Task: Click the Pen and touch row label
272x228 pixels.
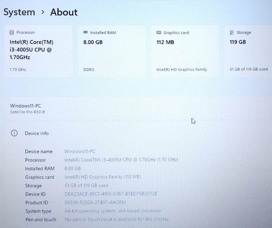Action: (41, 220)
